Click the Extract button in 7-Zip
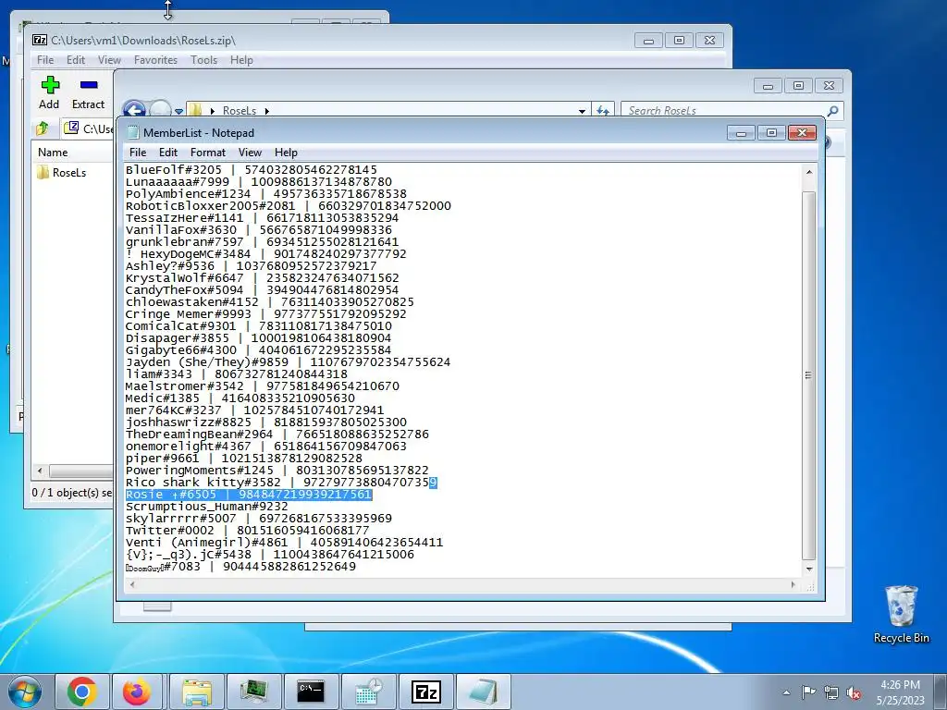Image resolution: width=947 pixels, height=710 pixels. 88,93
